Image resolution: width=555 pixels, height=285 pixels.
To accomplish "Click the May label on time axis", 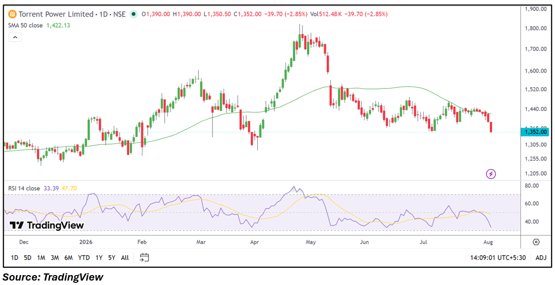I will 310,242.
